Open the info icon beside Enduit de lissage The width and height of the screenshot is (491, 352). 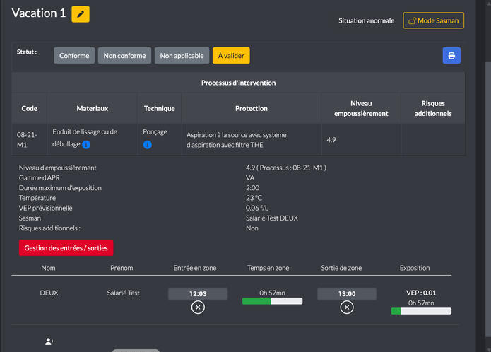86,145
